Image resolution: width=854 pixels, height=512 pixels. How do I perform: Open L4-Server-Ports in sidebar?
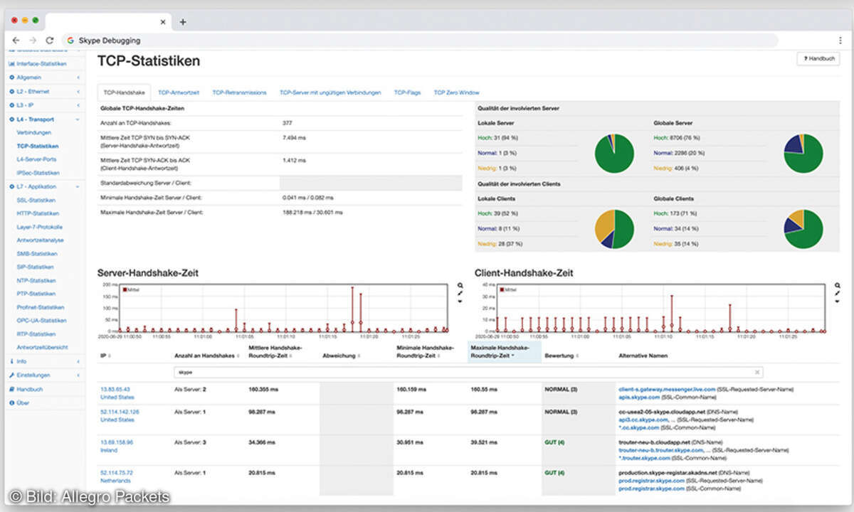[x=36, y=159]
